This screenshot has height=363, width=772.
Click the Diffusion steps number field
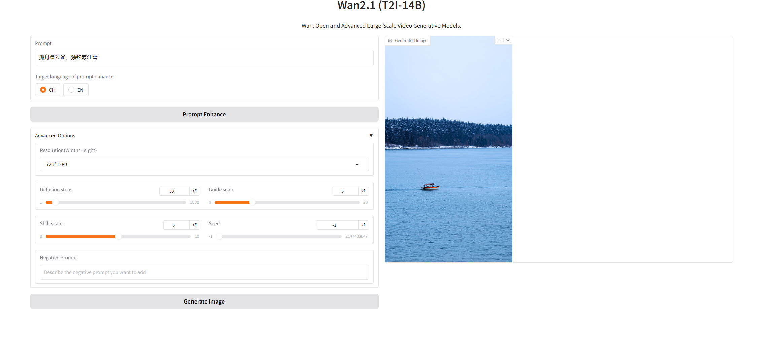(x=174, y=191)
